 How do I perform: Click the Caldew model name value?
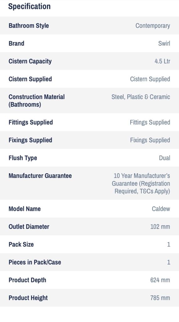coord(161,209)
